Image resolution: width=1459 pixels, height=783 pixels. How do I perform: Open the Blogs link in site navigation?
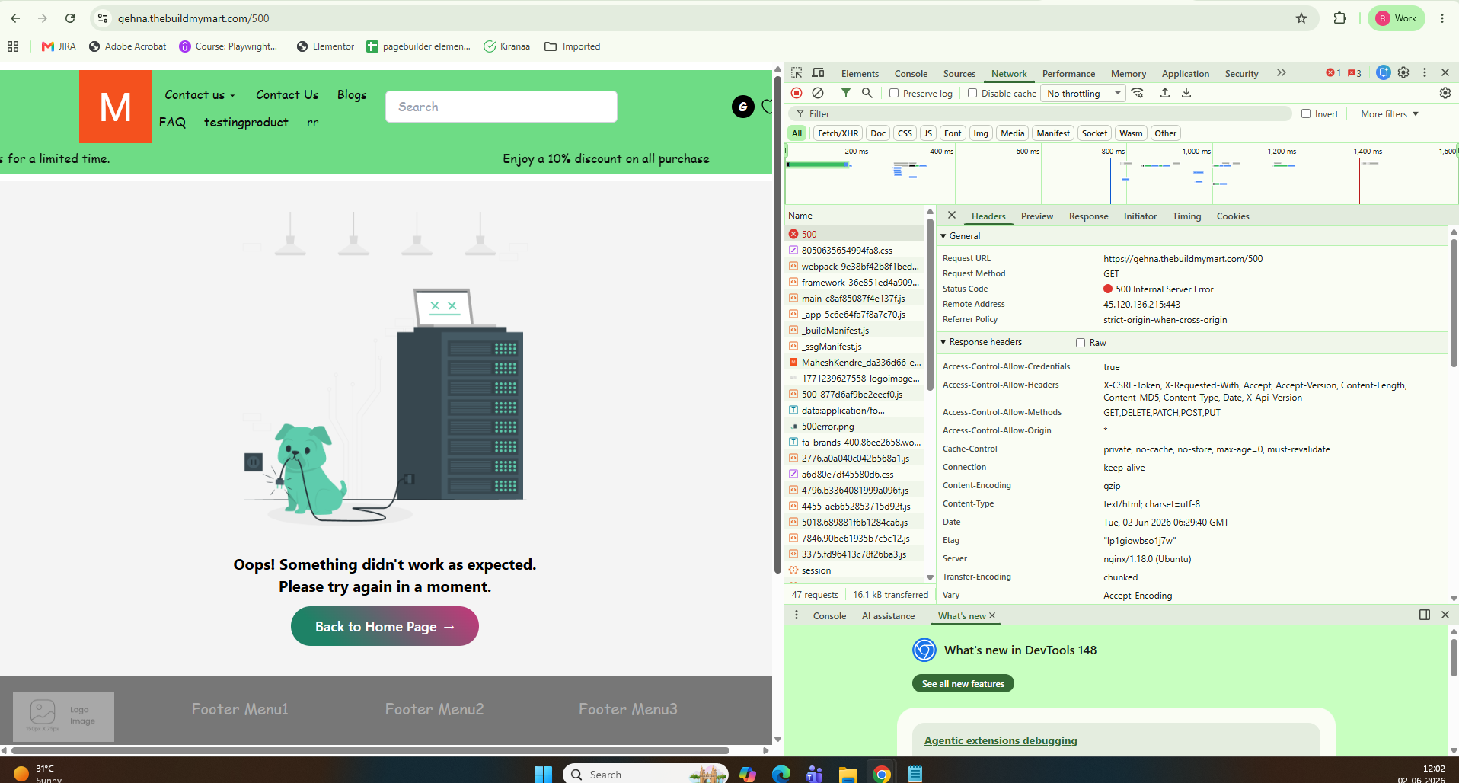coord(352,94)
